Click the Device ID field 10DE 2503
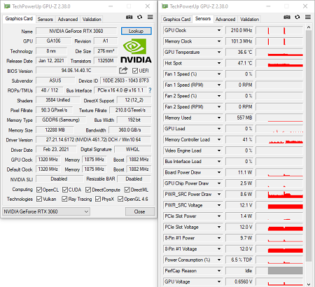The image size is (315, 287). (125, 80)
